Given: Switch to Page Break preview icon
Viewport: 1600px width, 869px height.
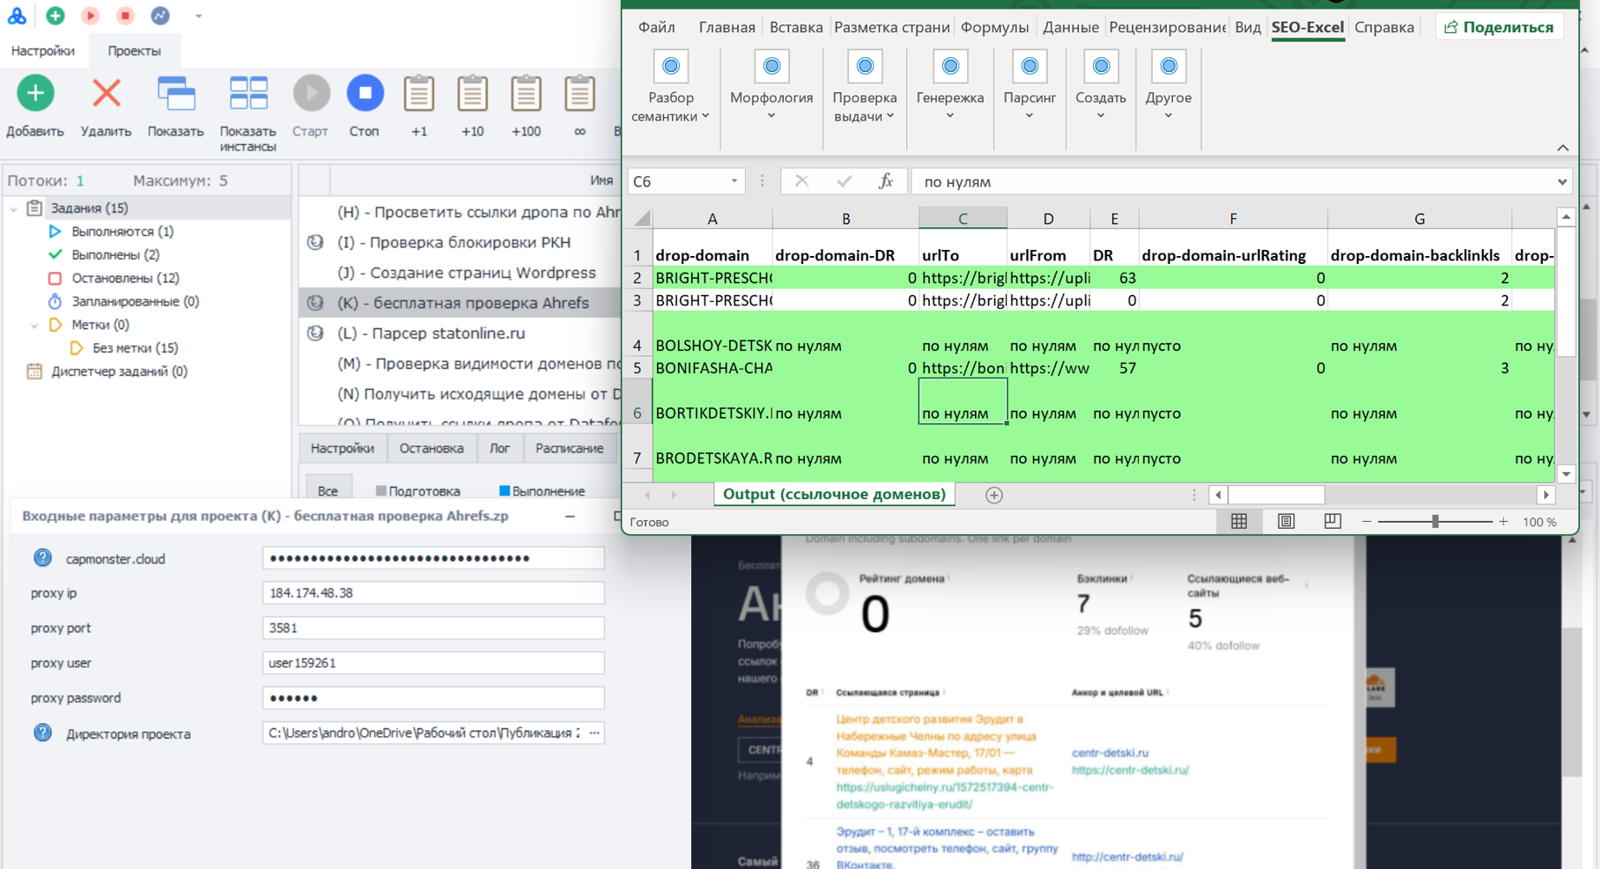Looking at the screenshot, I should [x=1333, y=521].
